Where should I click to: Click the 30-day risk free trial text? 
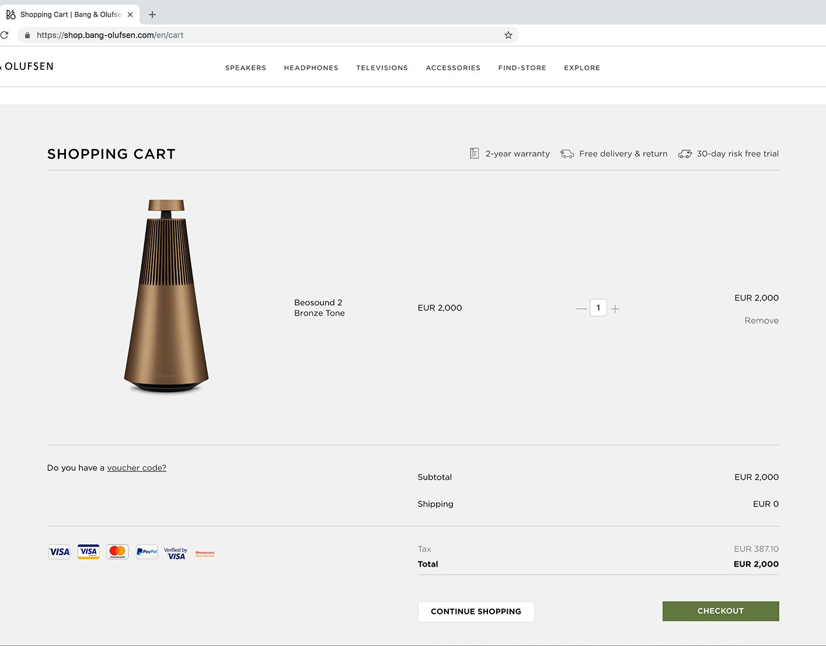pyautogui.click(x=738, y=153)
